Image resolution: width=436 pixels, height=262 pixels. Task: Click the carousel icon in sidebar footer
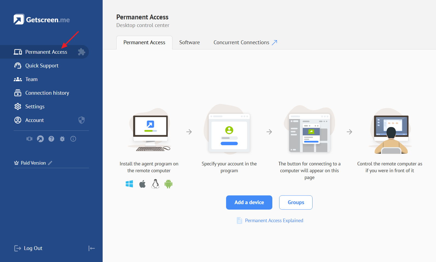coord(29,139)
